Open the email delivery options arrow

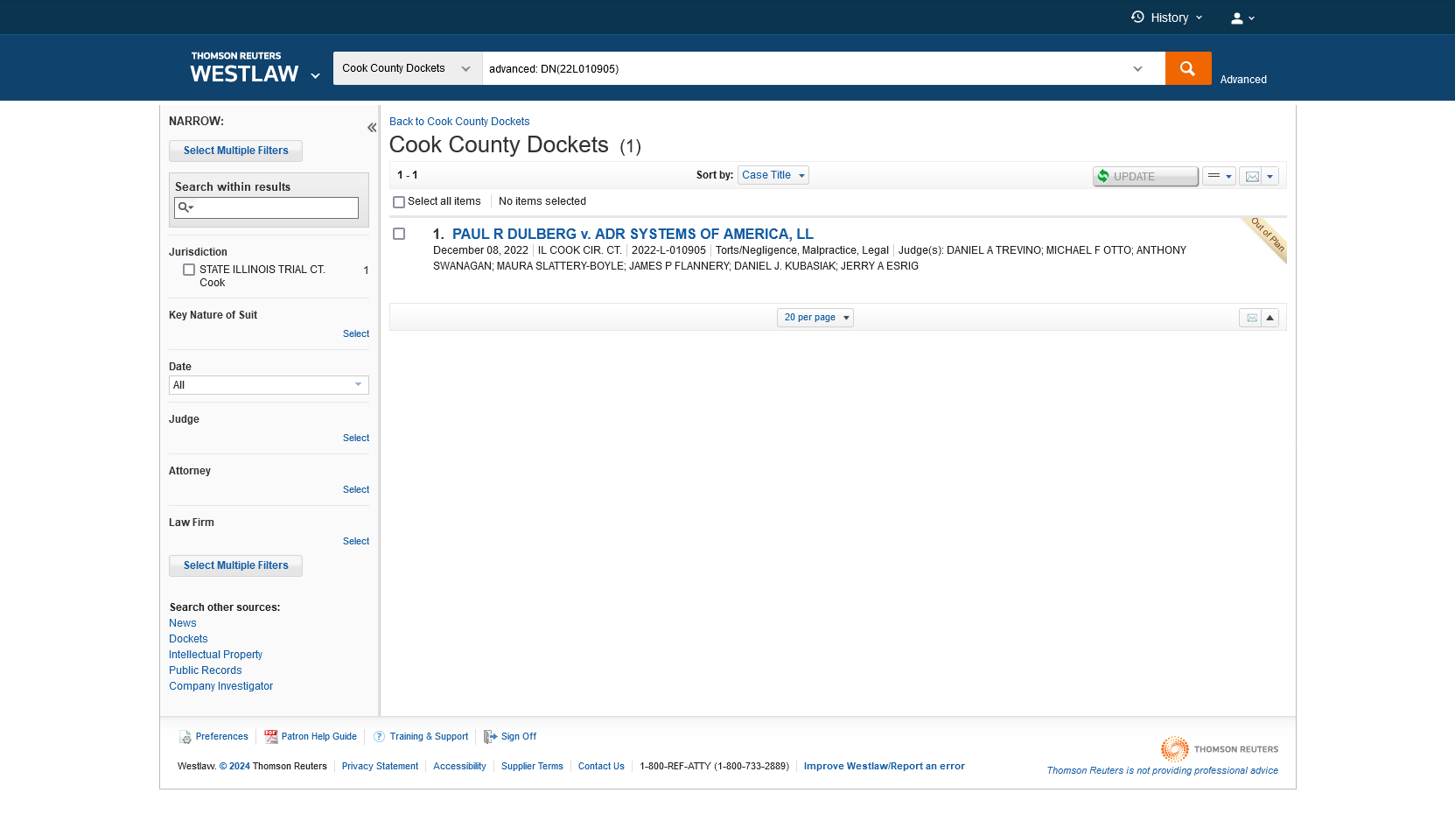coord(1270,176)
